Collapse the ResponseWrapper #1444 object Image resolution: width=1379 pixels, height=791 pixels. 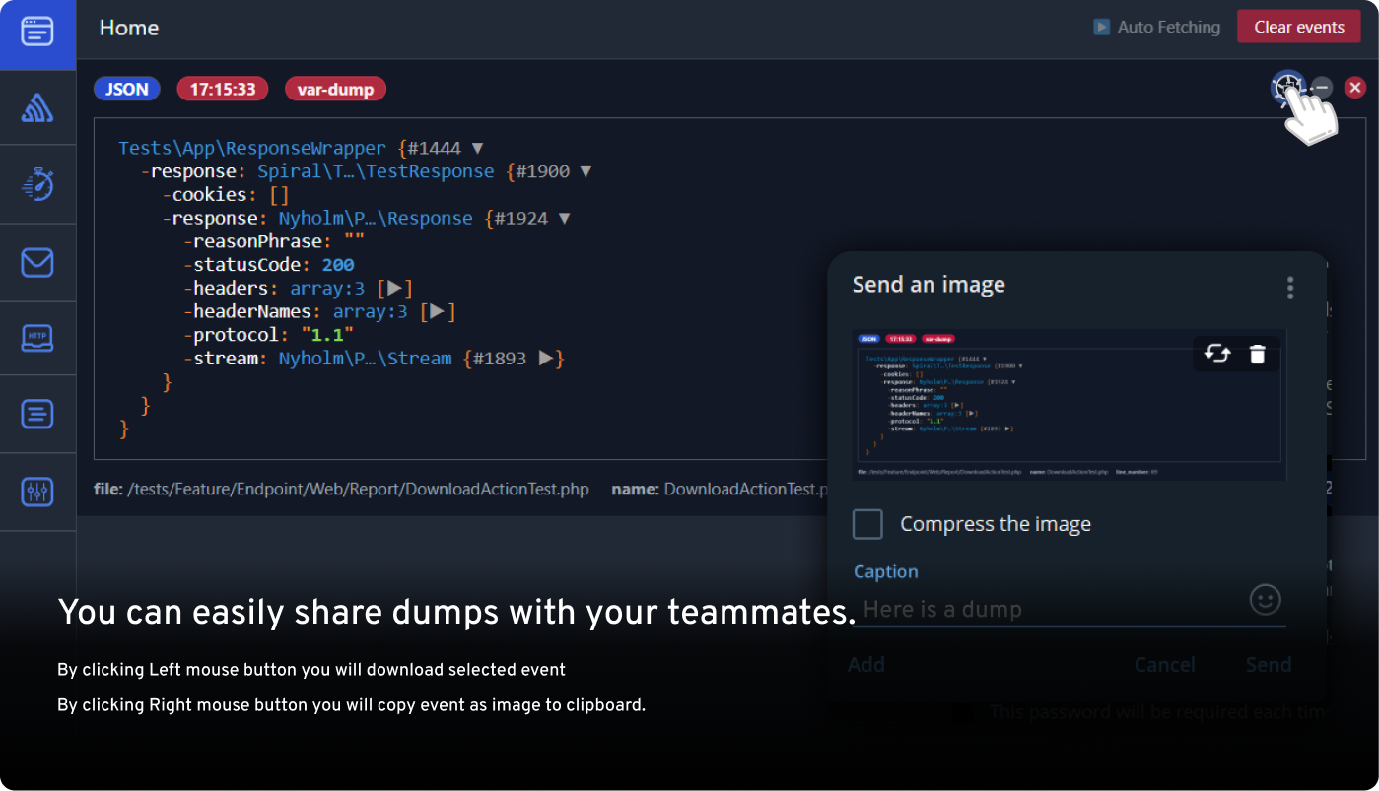[x=478, y=147]
